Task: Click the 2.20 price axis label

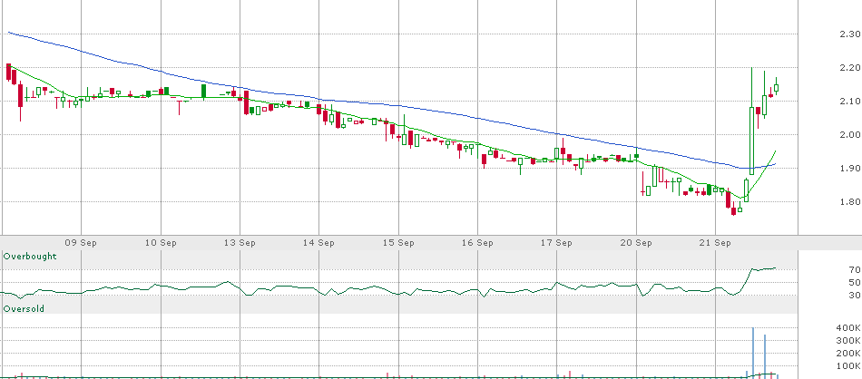Action: tap(849, 68)
